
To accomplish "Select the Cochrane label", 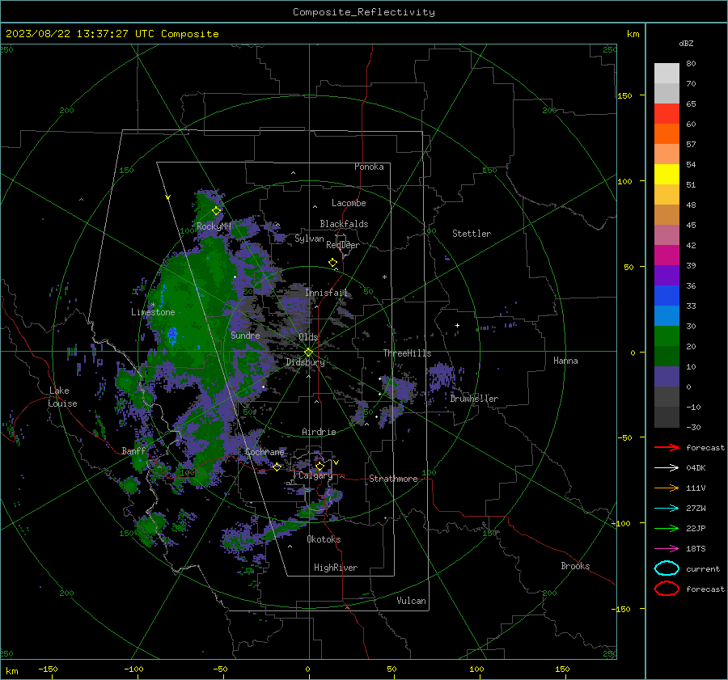I will pos(265,452).
